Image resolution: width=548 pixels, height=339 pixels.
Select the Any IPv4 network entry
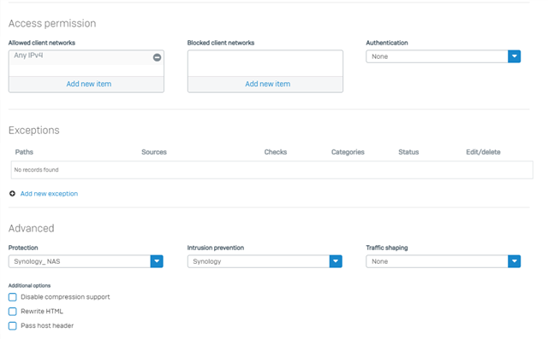pyautogui.click(x=81, y=57)
